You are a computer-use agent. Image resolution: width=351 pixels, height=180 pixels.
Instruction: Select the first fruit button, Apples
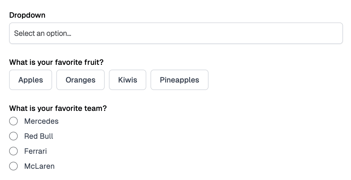click(x=30, y=80)
